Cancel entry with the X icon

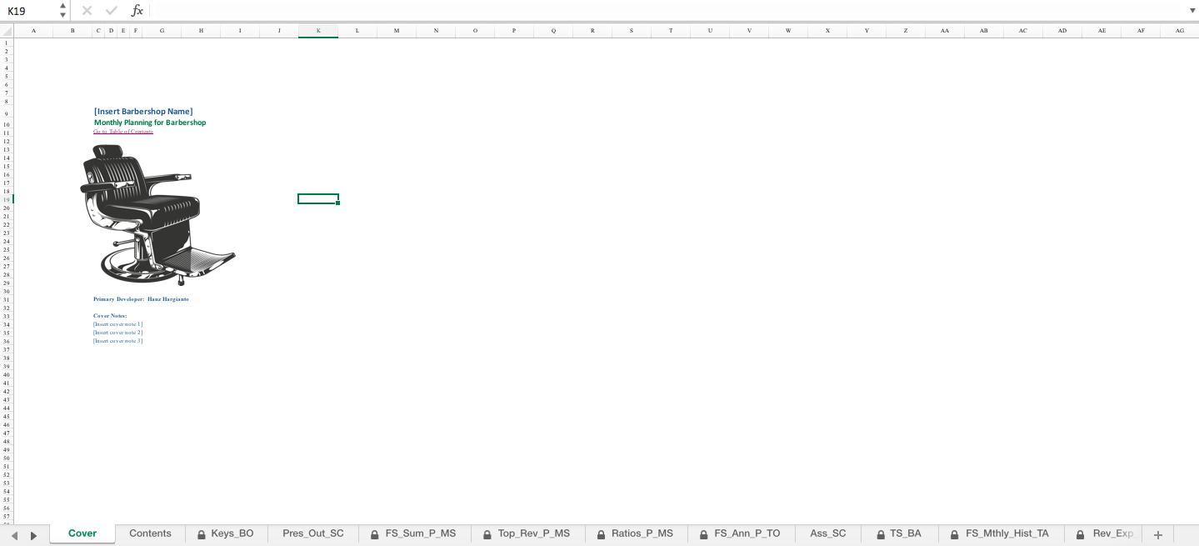coord(87,11)
